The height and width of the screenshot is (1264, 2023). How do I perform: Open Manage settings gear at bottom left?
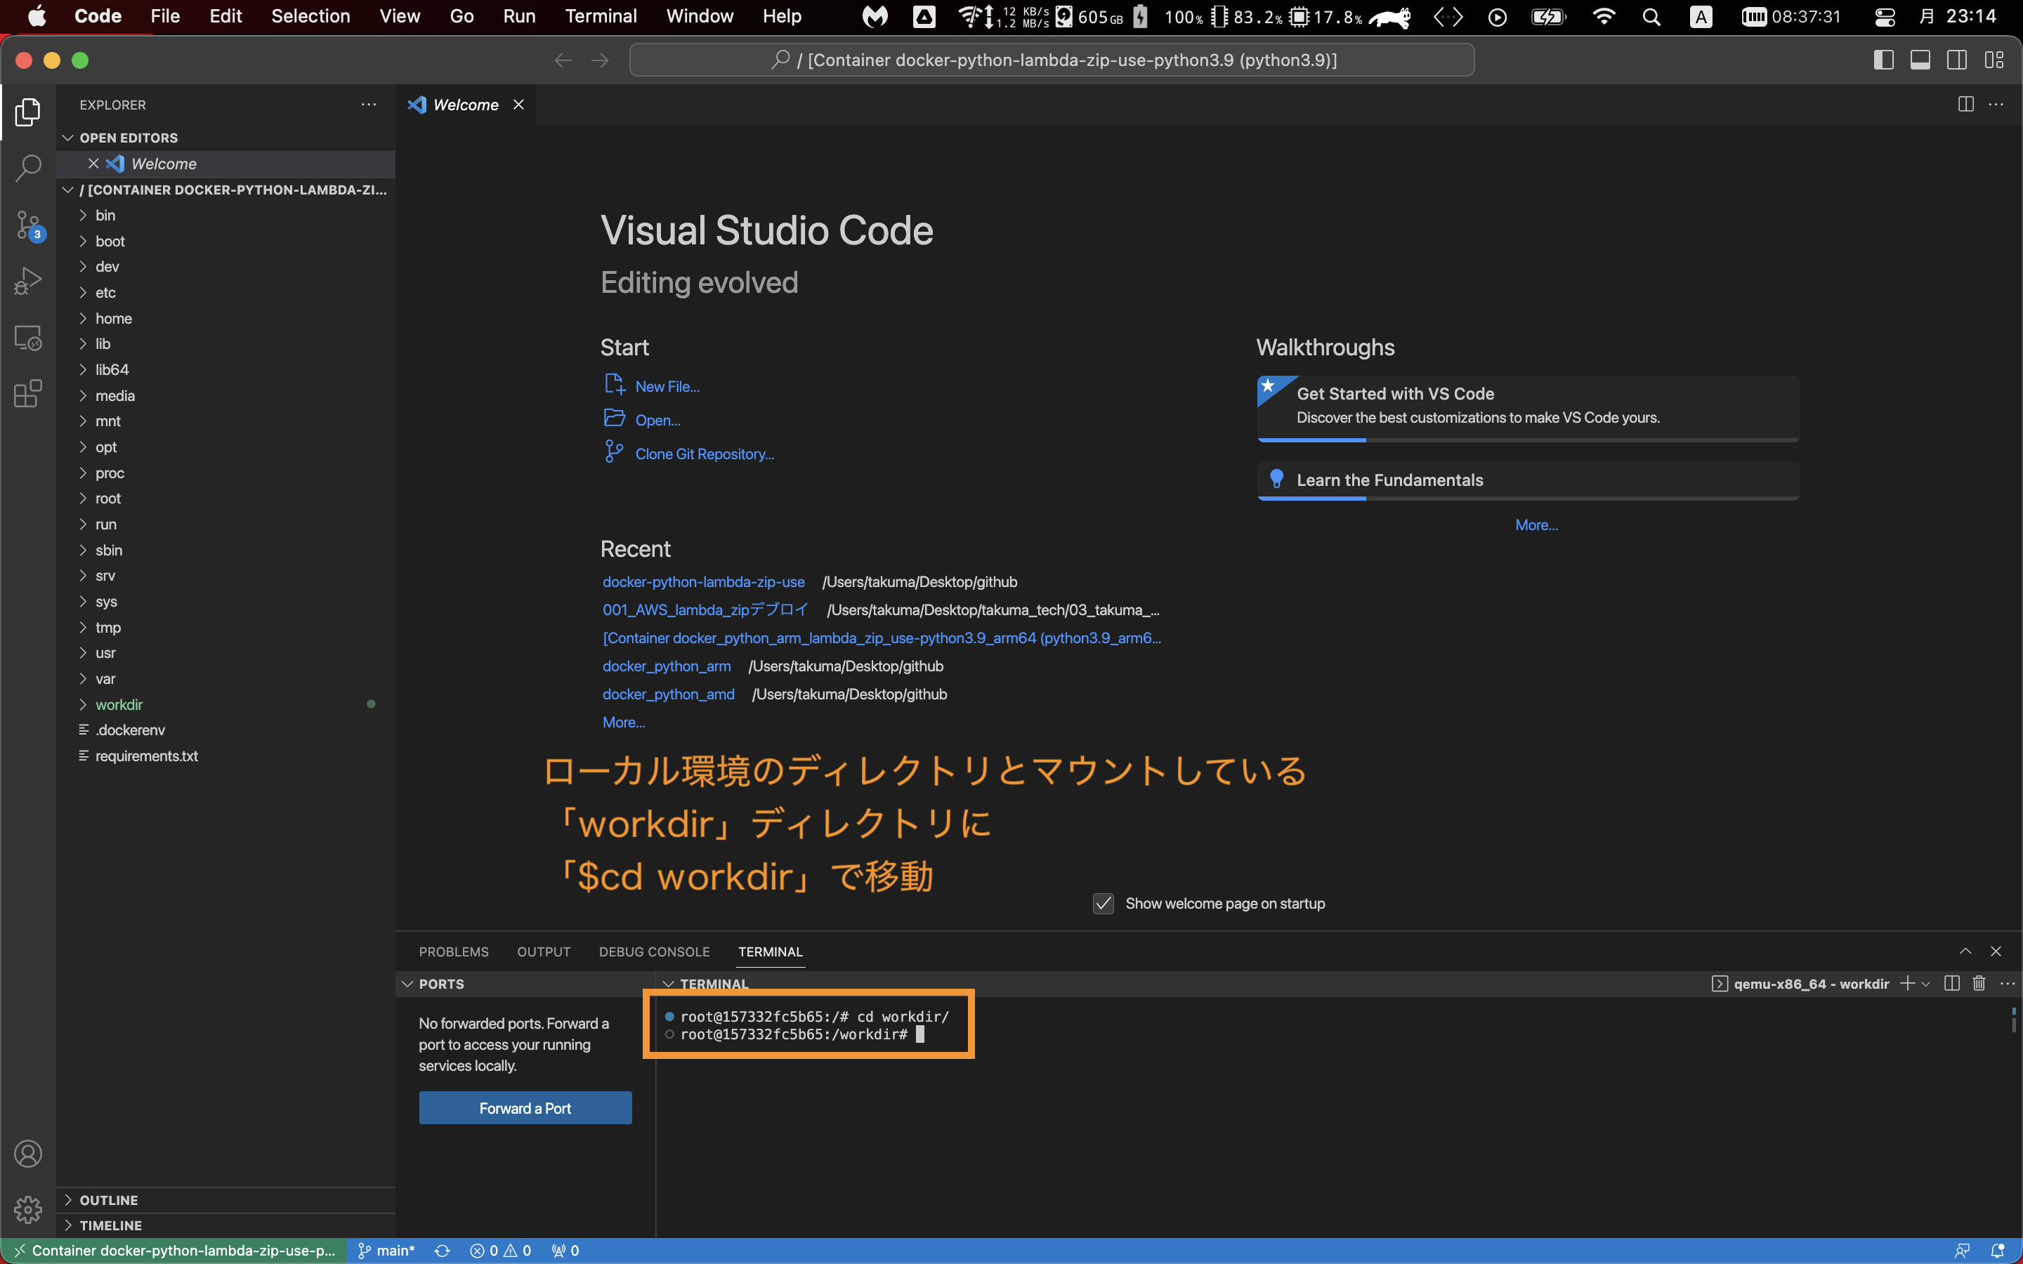pyautogui.click(x=27, y=1210)
